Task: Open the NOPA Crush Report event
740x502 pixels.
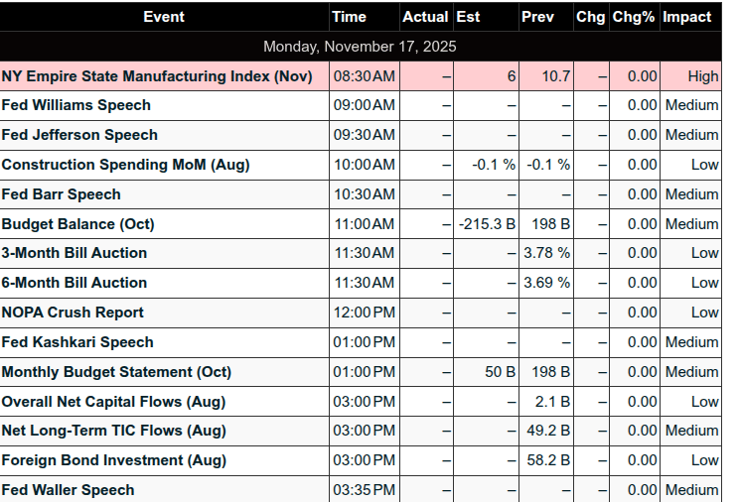Action: click(x=73, y=313)
